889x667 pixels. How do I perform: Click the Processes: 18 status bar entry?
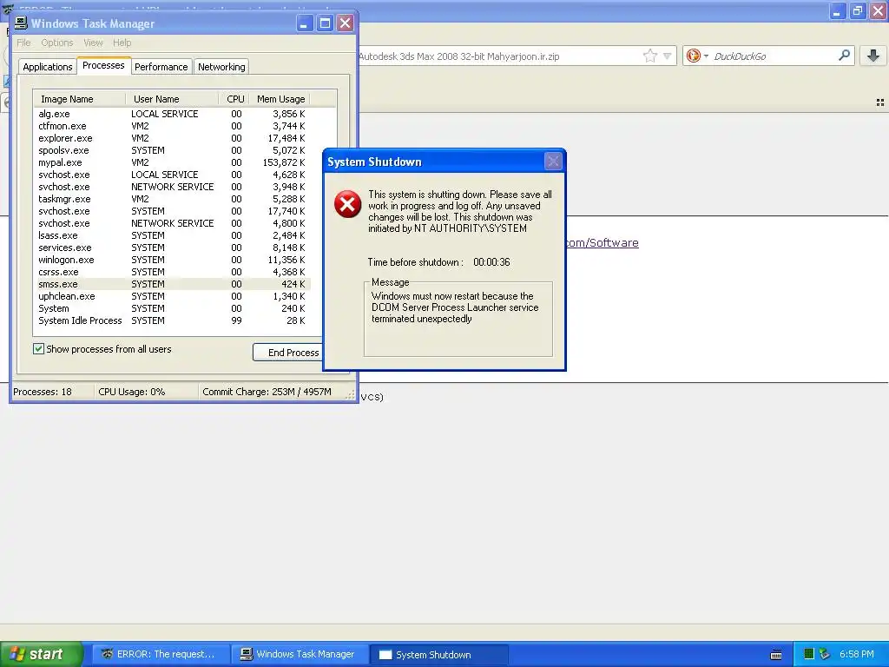pyautogui.click(x=43, y=392)
